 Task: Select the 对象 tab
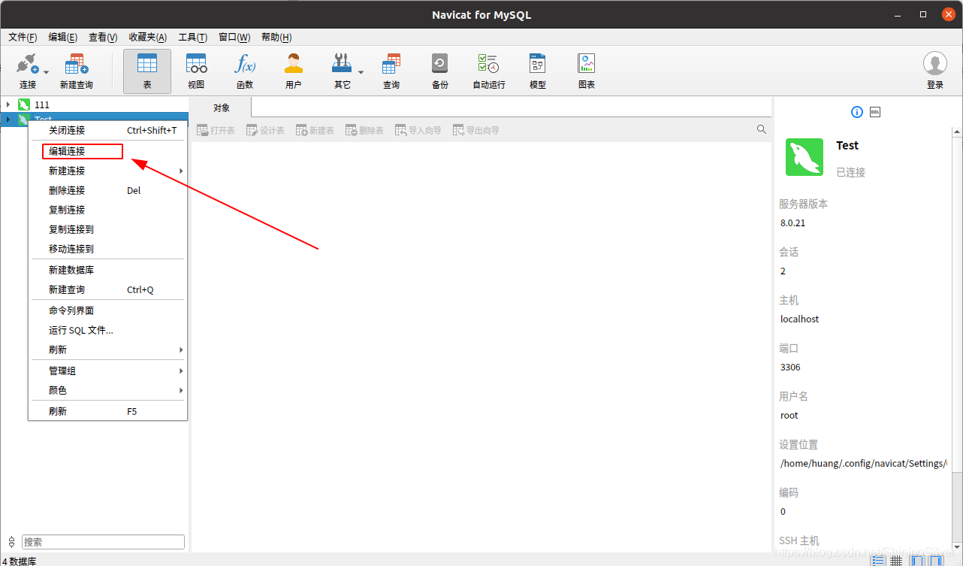coord(221,107)
